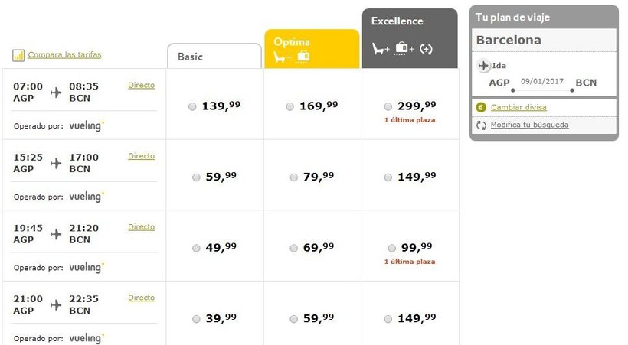Switch to the Basic fare tab

tap(214, 57)
